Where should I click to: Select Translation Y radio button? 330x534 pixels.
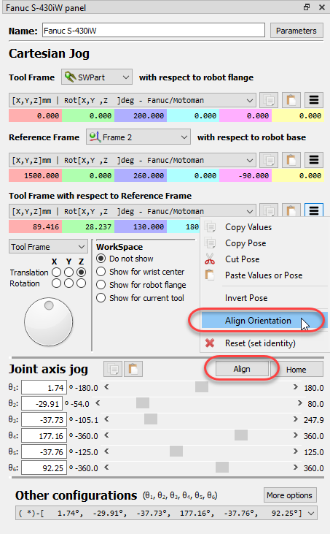[x=69, y=272]
